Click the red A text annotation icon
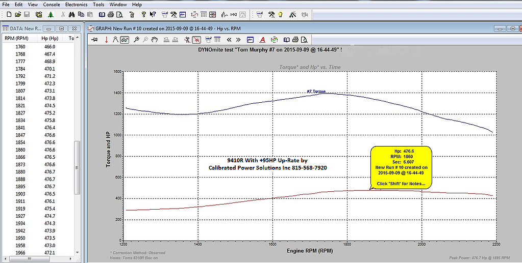522x263 pixels. point(262,40)
